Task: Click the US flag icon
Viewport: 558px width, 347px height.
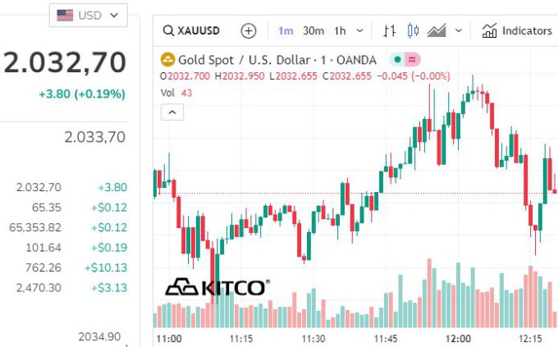Action: tap(65, 15)
